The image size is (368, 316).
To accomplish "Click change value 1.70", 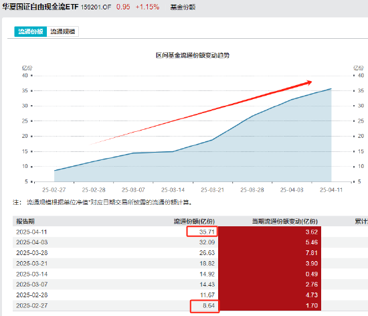I will [x=312, y=305].
